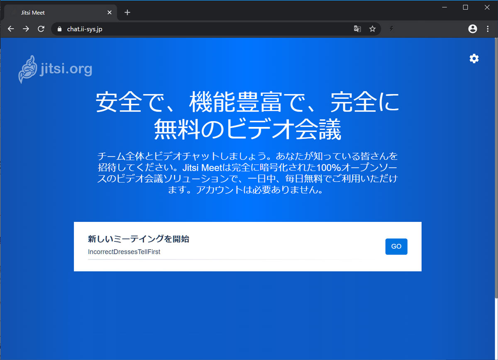
Task: Close the Jitsi Meet tab
Action: 110,12
